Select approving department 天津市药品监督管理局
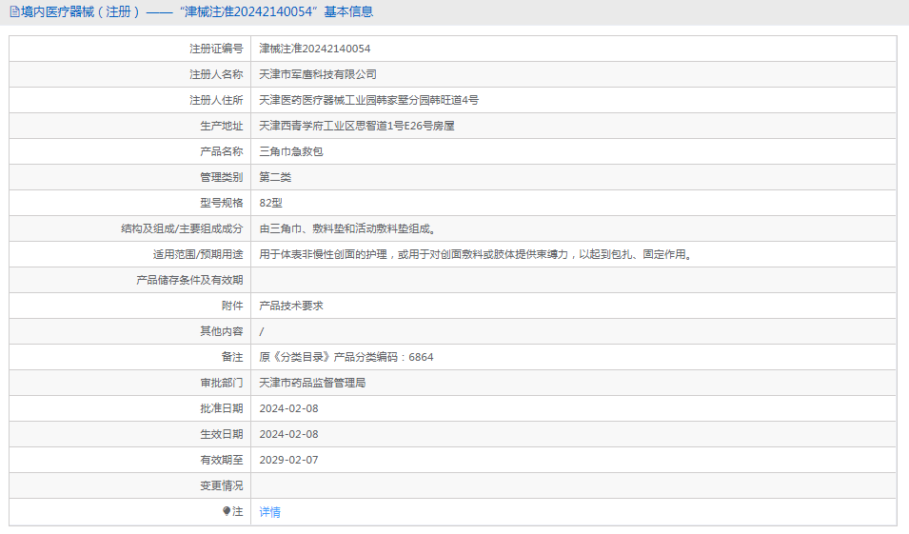Viewport: 909px width, 534px height. click(312, 383)
